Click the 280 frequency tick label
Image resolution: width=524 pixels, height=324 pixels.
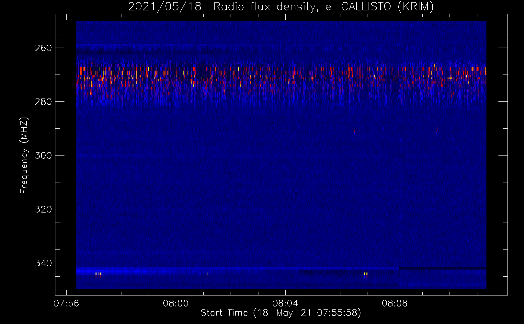pos(43,102)
